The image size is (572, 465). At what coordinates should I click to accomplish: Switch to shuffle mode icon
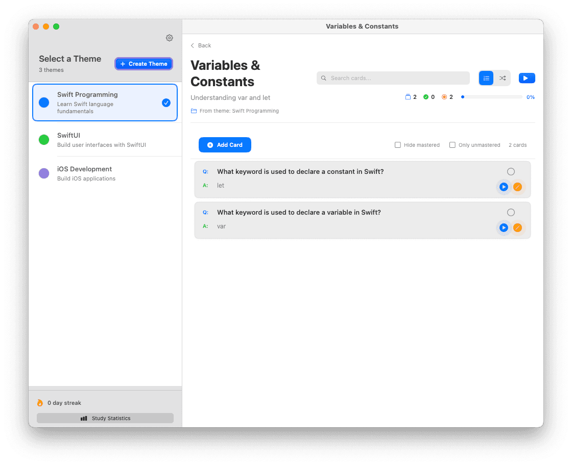tap(502, 78)
